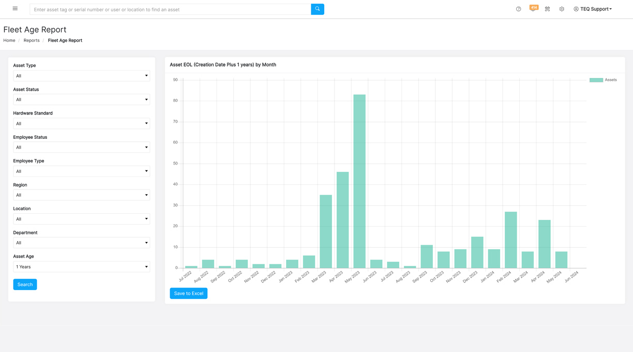Click the Save to Excel button
This screenshot has height=352, width=633.
click(188, 293)
